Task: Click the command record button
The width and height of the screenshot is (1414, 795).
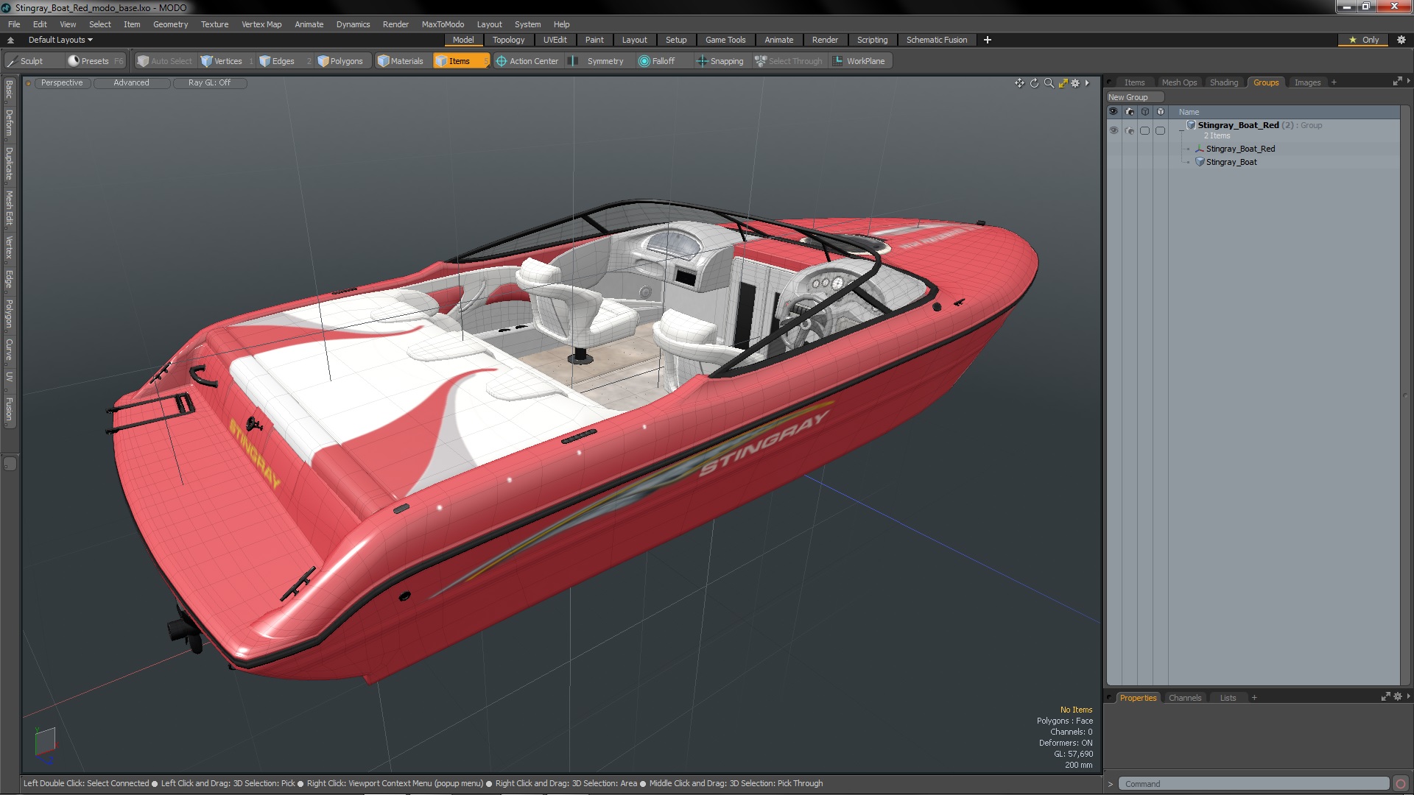Action: (x=1401, y=784)
